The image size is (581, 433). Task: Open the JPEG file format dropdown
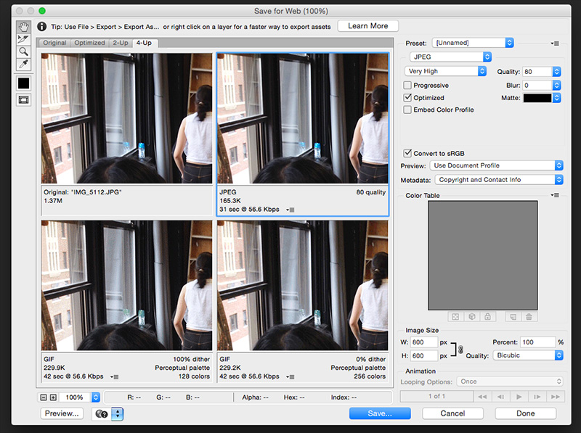449,57
